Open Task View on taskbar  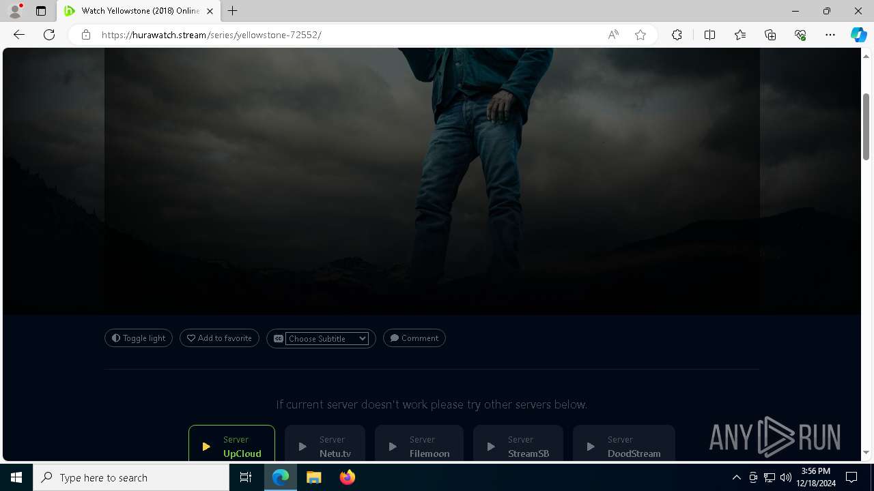246,477
